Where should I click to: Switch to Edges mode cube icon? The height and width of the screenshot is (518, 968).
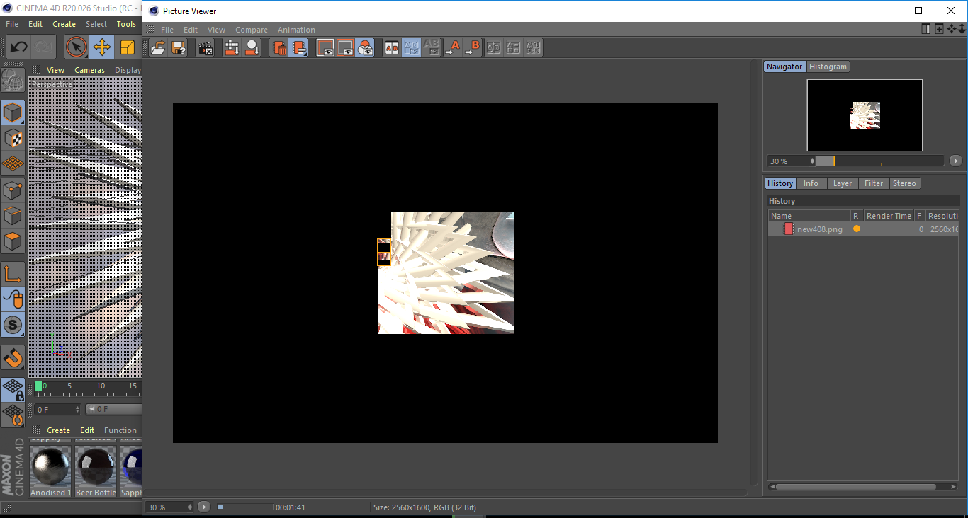(x=13, y=215)
